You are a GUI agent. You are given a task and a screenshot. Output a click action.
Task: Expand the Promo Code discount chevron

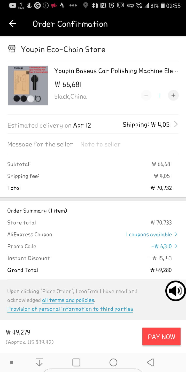tap(176, 246)
